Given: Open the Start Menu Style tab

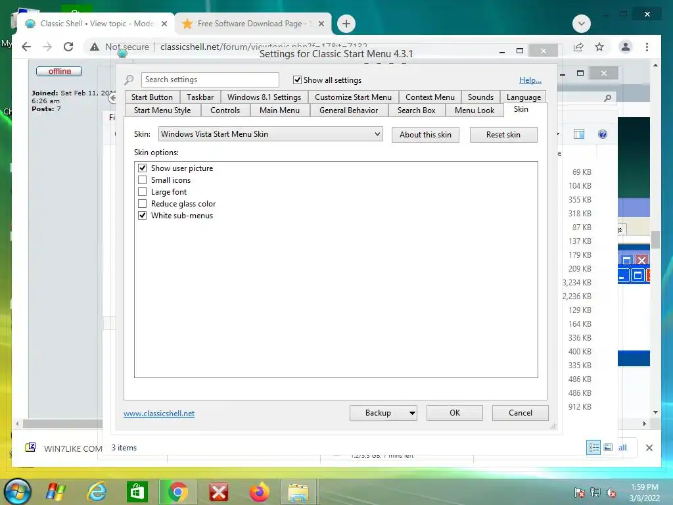Looking at the screenshot, I should [162, 110].
